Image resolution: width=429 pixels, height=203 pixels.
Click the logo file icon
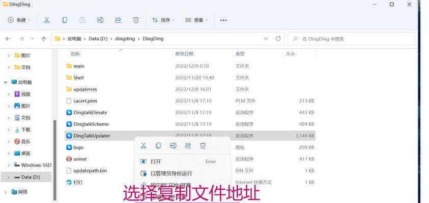pos(69,147)
